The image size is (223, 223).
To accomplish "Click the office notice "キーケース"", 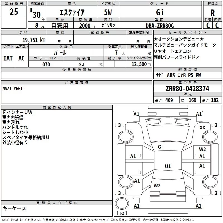I will (14, 208).
